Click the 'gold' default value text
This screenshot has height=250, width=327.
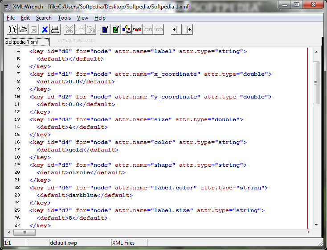(x=76, y=150)
